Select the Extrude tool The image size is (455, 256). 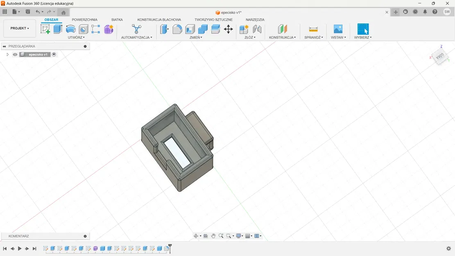[x=58, y=29]
